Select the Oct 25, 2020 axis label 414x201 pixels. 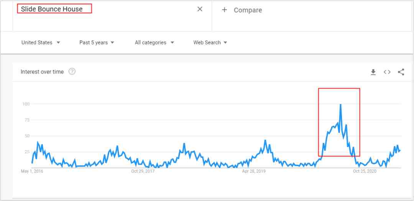365,171
